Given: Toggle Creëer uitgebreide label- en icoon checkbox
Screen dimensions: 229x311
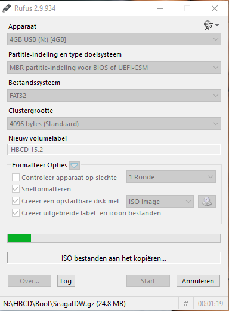Looking at the screenshot, I should tap(16, 213).
